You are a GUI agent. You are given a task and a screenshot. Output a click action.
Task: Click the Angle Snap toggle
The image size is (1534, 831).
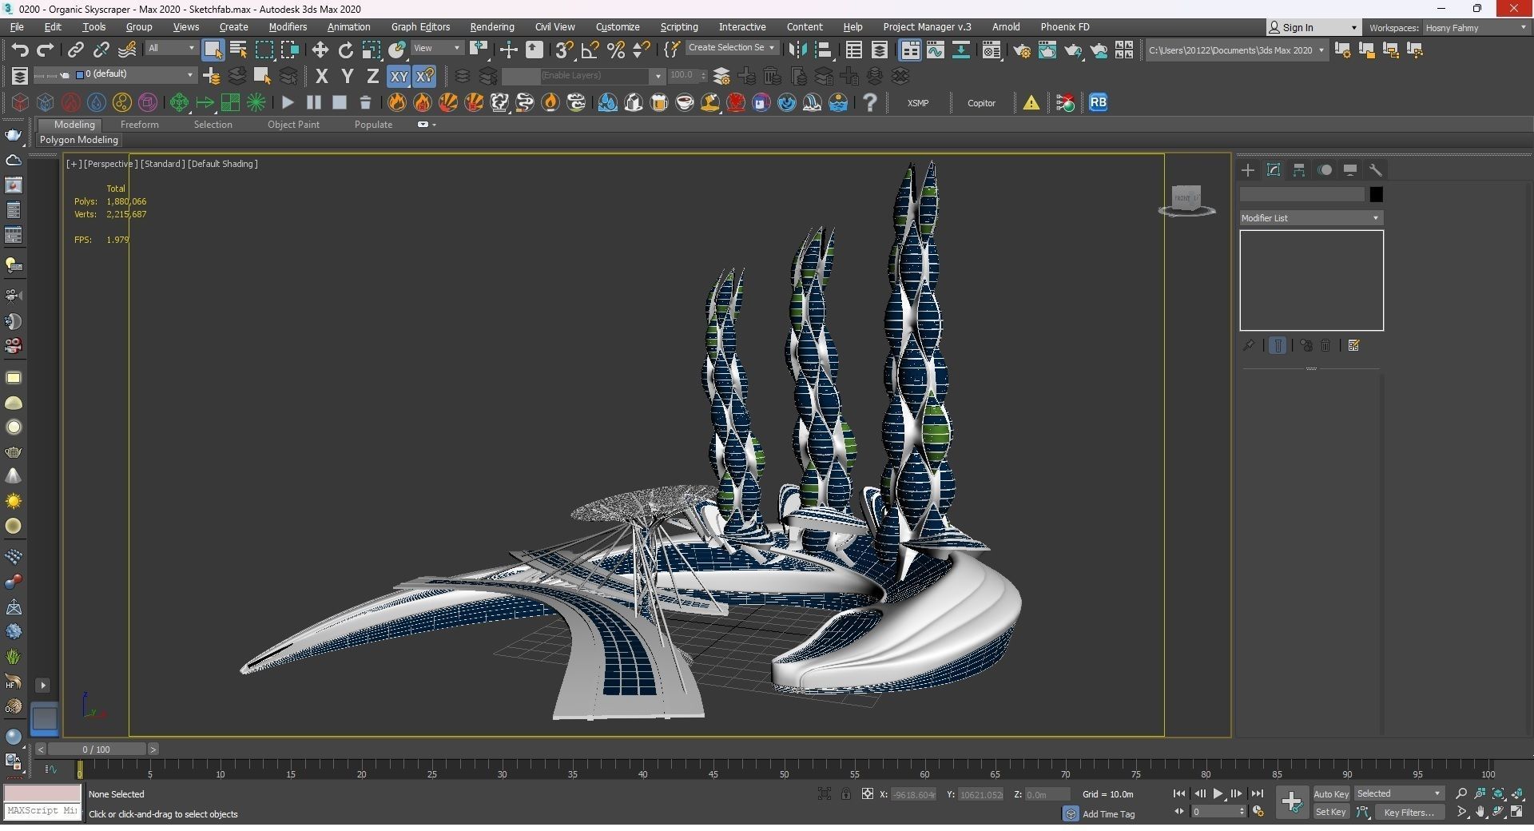590,50
